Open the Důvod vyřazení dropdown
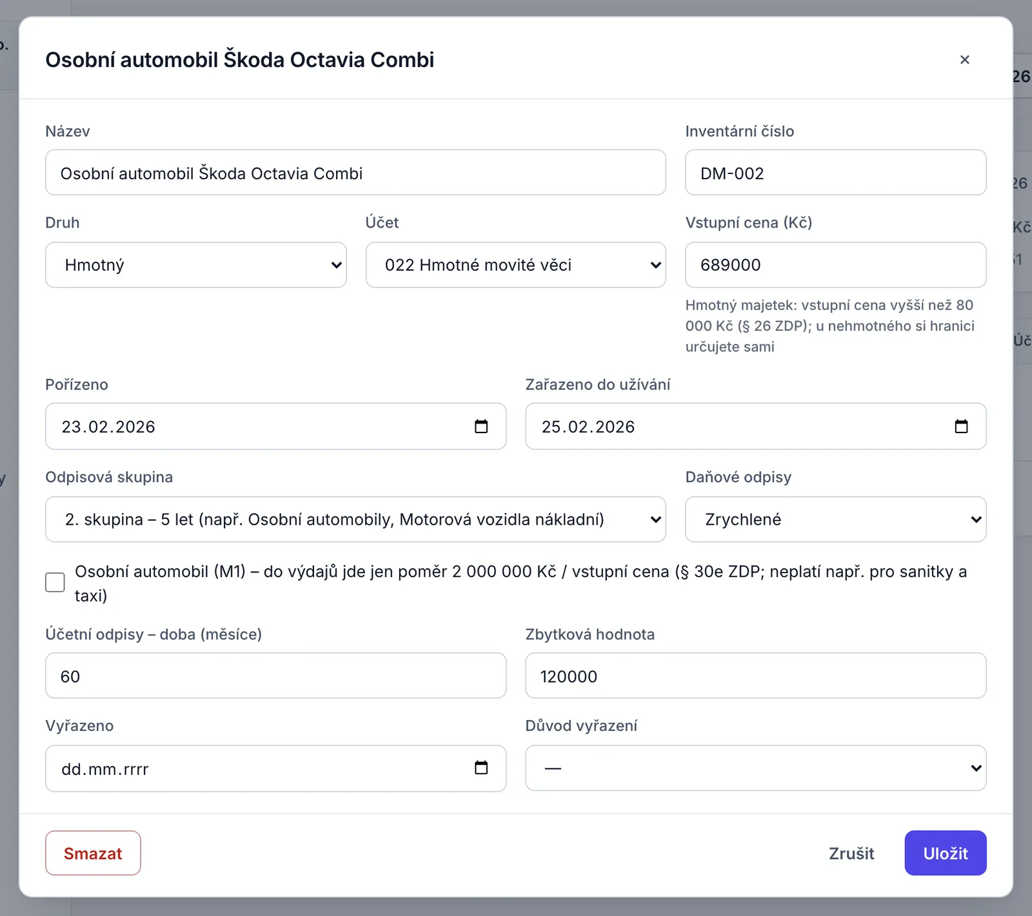The height and width of the screenshot is (916, 1032). pyautogui.click(x=755, y=768)
